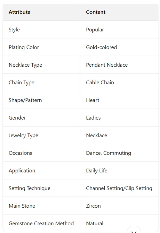The width and height of the screenshot is (160, 233).
Task: Click the Jewelry Type label
Action: pyautogui.click(x=23, y=135)
